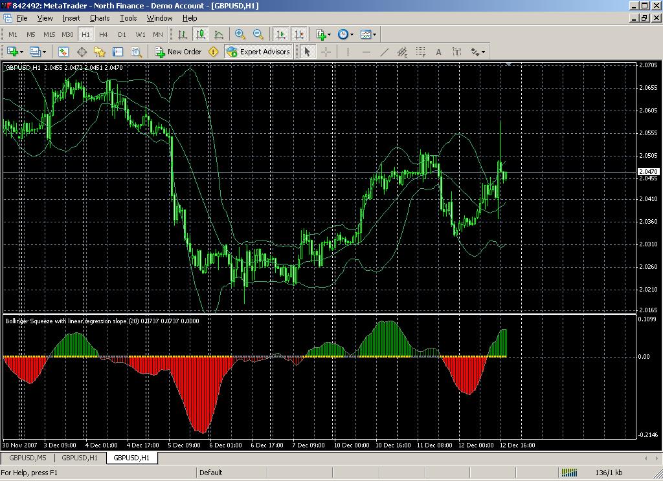663x481 pixels.
Task: Open the Indicators list dropdown
Action: 324,35
